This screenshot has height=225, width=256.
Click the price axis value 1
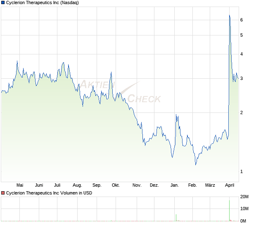242,171
